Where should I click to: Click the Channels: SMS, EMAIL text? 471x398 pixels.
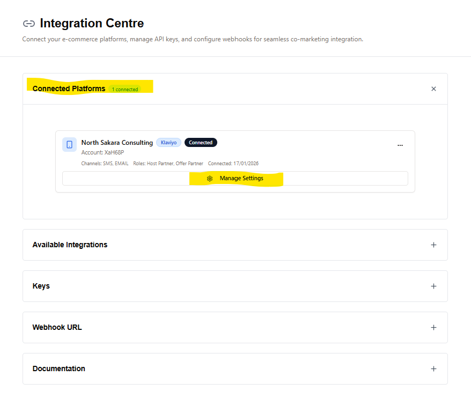point(105,164)
